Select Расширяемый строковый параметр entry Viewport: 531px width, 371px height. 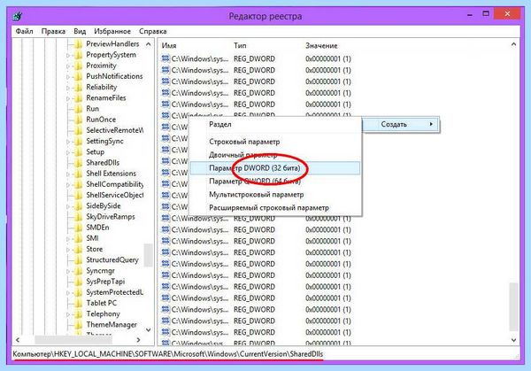pos(275,208)
